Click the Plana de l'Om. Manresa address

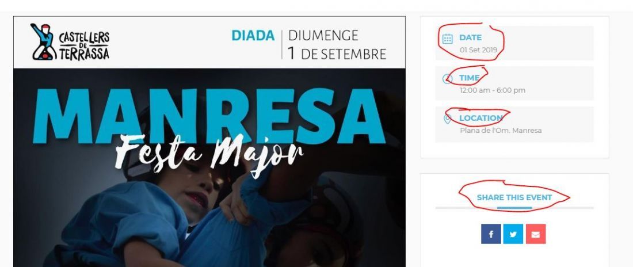(x=501, y=131)
